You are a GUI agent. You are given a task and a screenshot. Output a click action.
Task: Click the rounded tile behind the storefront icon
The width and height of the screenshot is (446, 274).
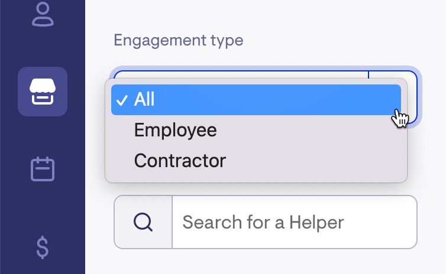tap(43, 92)
